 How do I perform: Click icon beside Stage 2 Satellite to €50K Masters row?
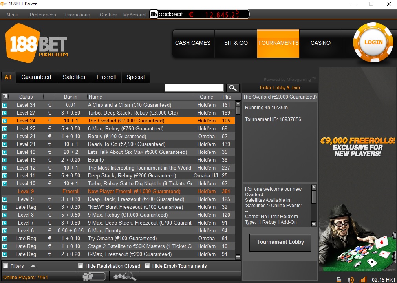tap(5, 246)
